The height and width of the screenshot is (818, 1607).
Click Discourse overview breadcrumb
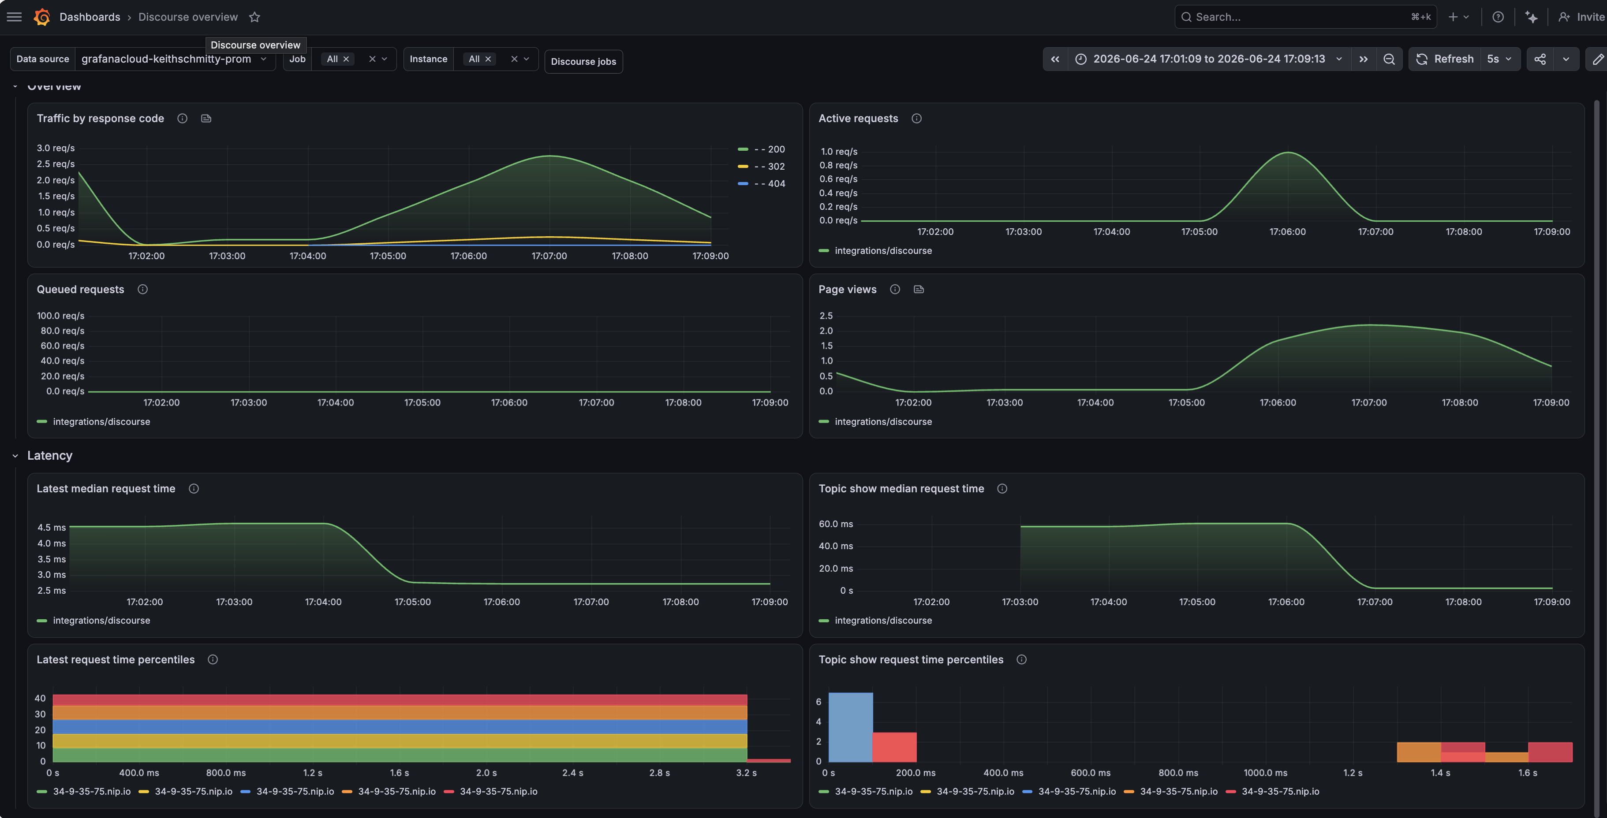(x=188, y=17)
